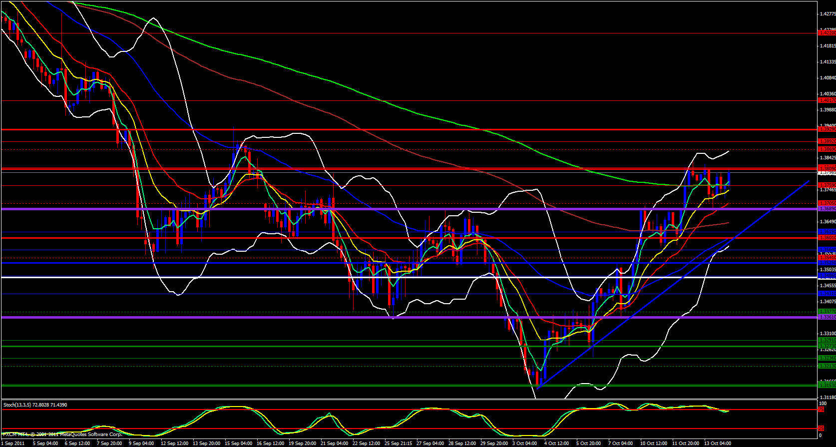Image resolution: width=836 pixels, height=447 pixels.
Task: Select the red 1.37590 price level tag
Action: tap(827, 185)
